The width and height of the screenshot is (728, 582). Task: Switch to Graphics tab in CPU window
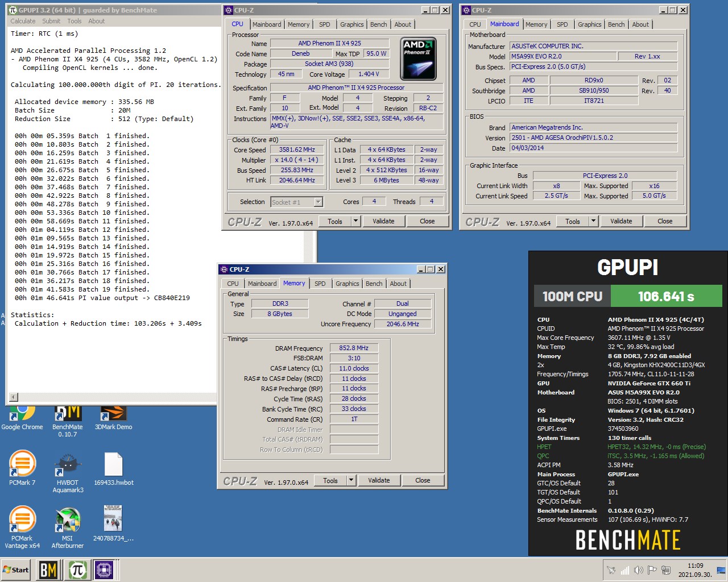(x=352, y=24)
